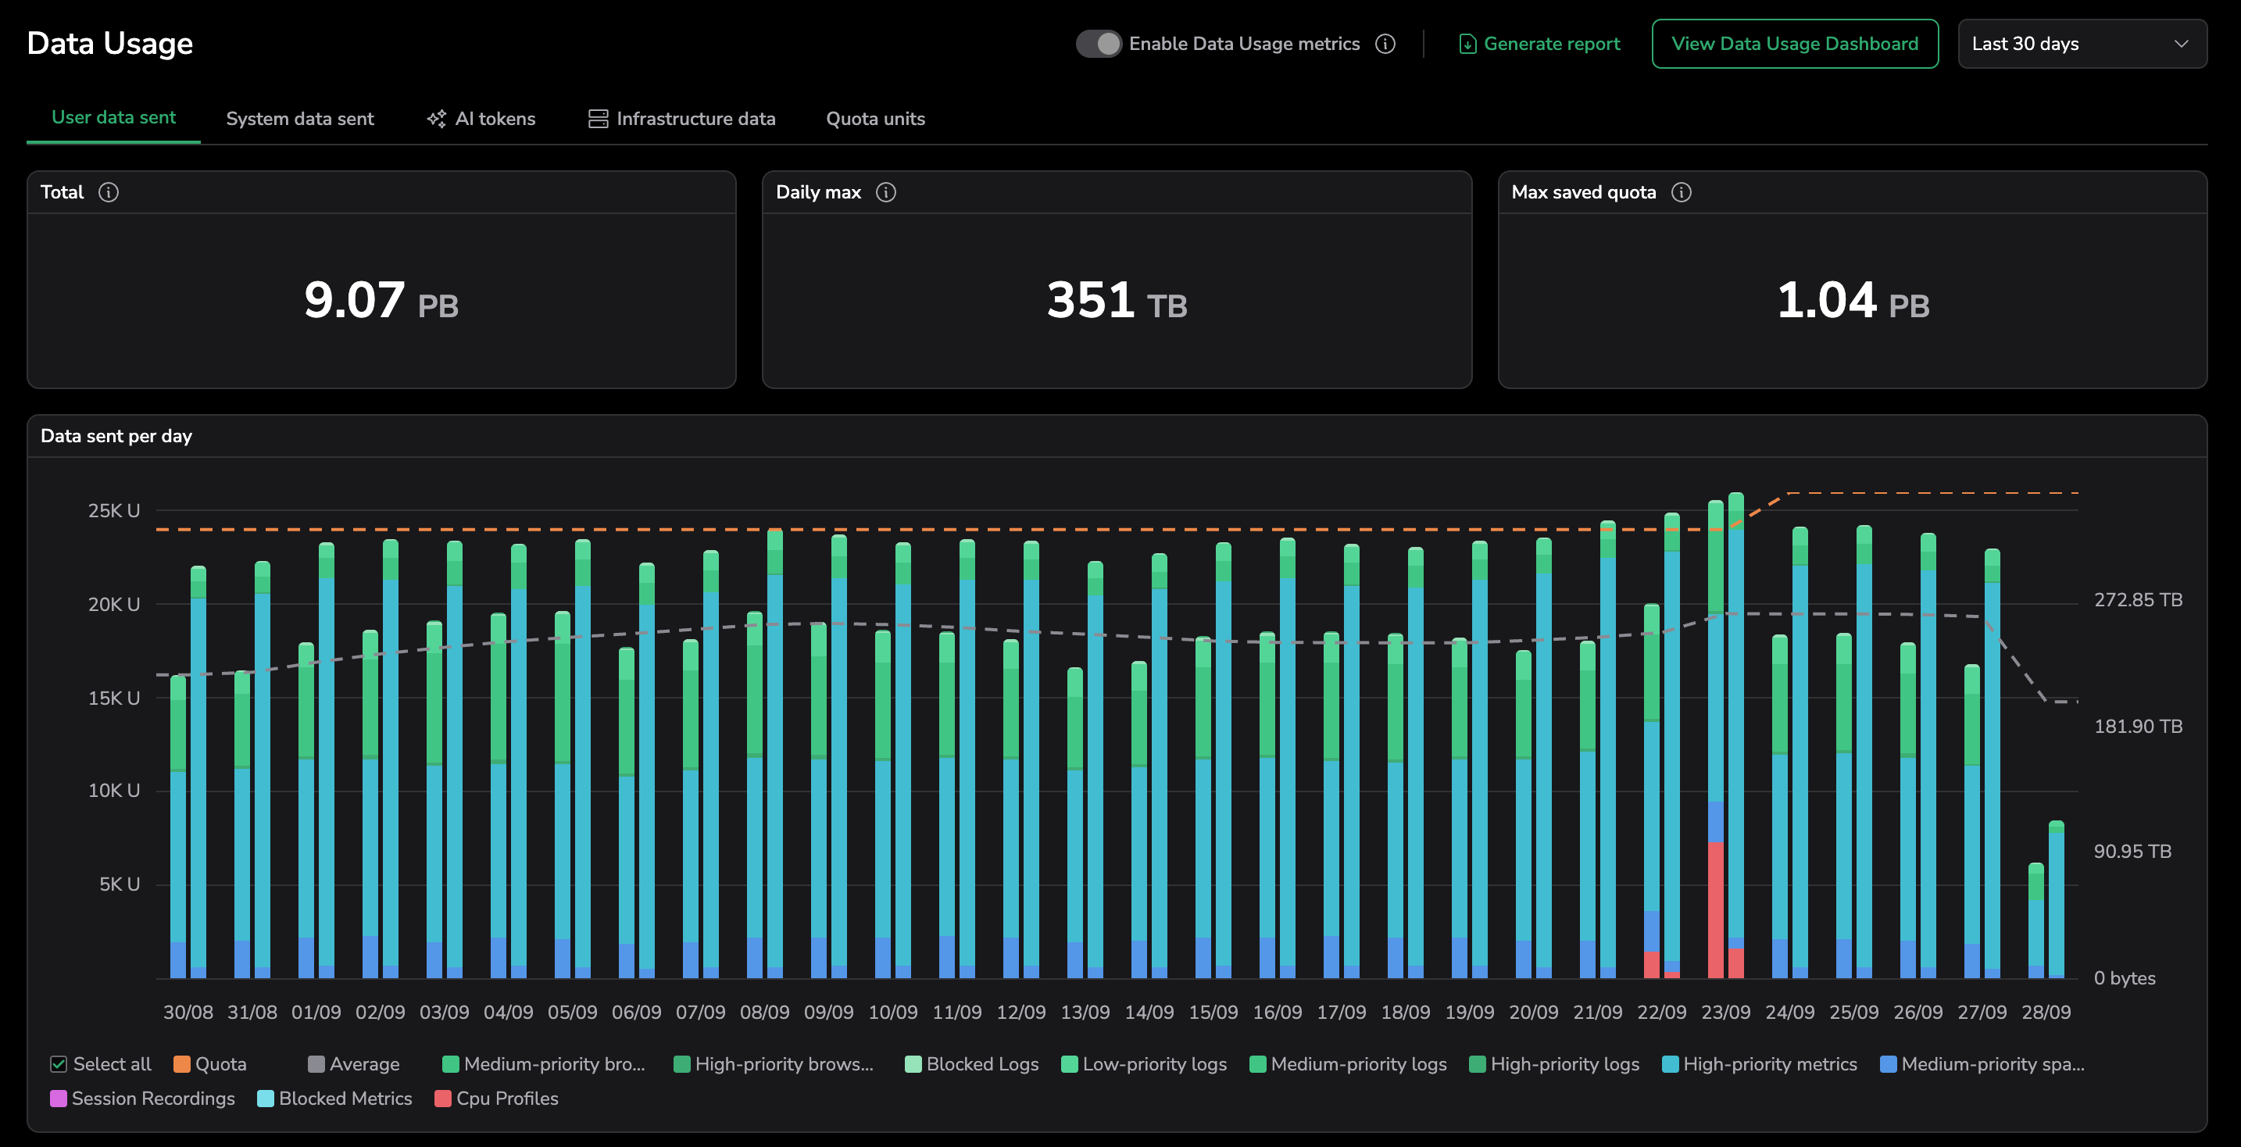Uncheck the Select all checkbox
This screenshot has width=2241, height=1147.
pyautogui.click(x=59, y=1063)
